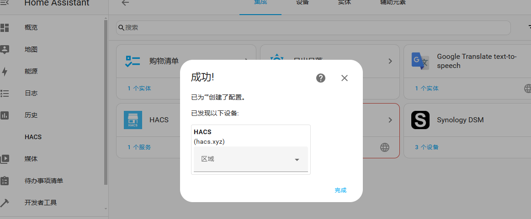The width and height of the screenshot is (531, 219).
Task: Open 开发者工具 hammer icon
Action: click(5, 203)
